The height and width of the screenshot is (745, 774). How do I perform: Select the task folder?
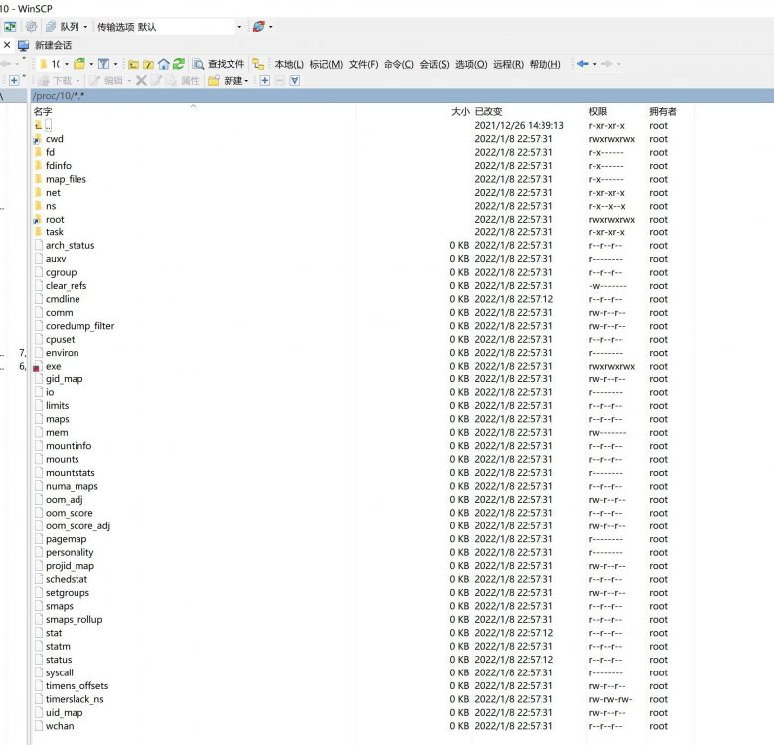click(55, 232)
